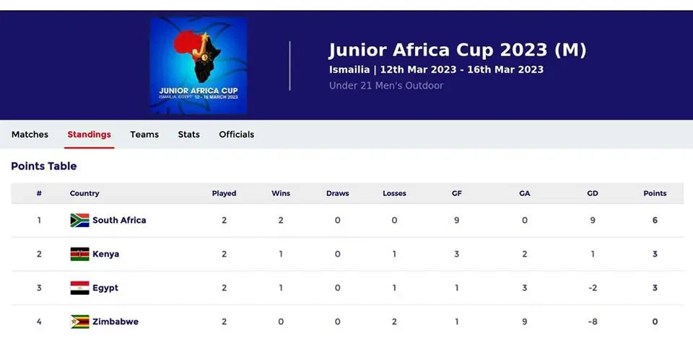Viewport: 693px width, 359px height.
Task: Click the Zimbabwe flag icon
Action: pyautogui.click(x=79, y=322)
